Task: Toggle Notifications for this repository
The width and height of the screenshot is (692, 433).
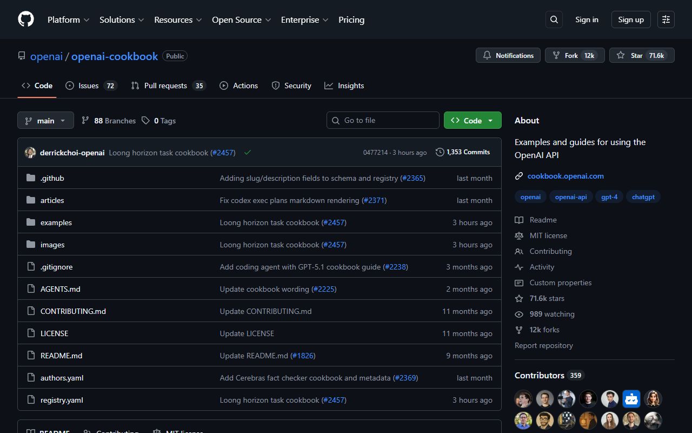Action: pos(508,55)
